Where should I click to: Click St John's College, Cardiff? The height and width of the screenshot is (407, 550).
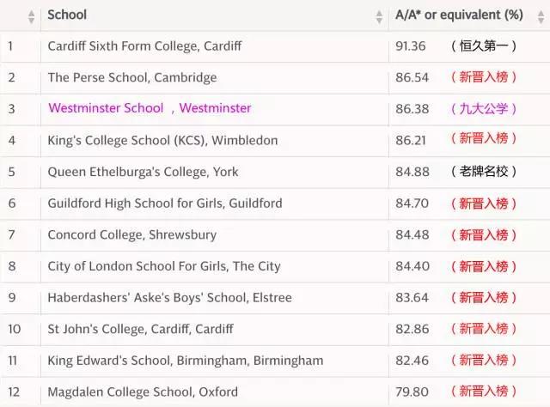tap(140, 329)
